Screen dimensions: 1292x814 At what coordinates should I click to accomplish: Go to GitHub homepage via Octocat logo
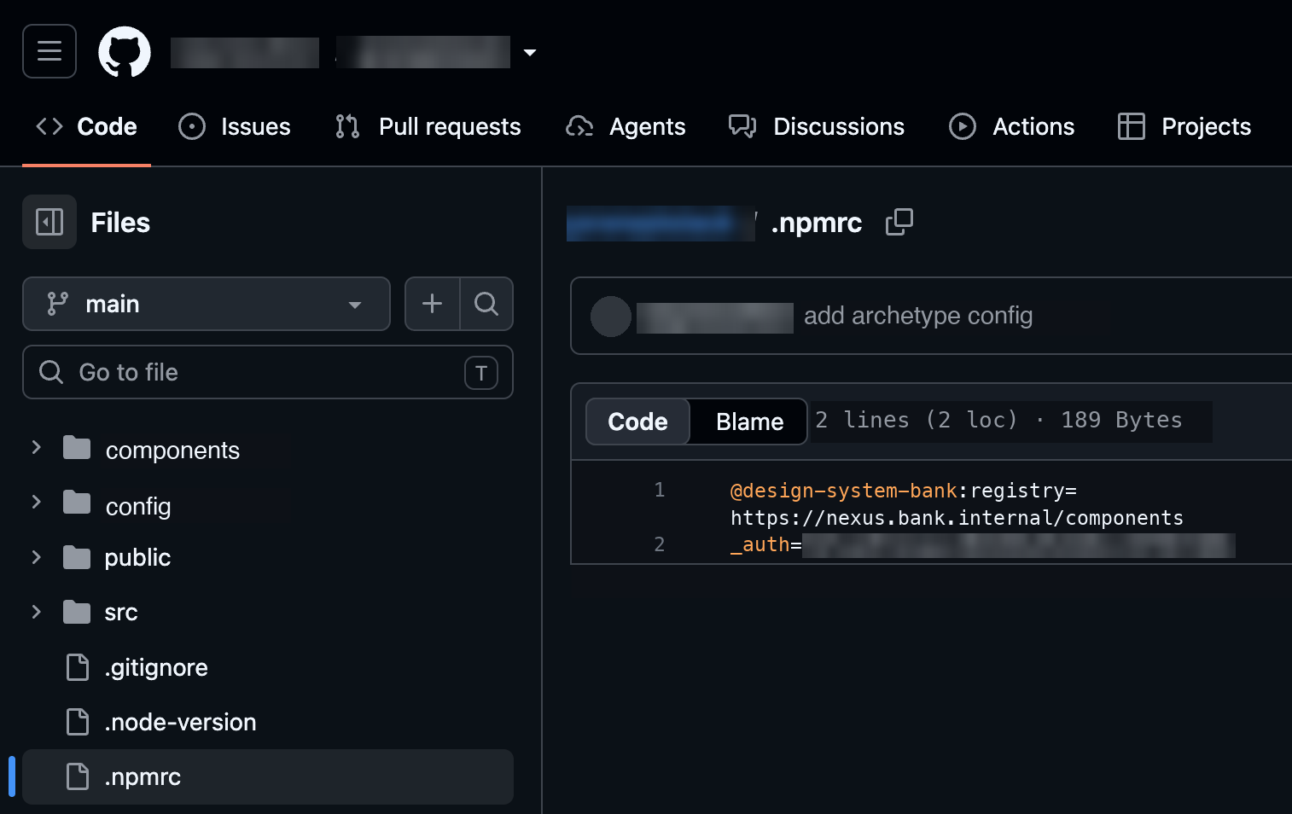point(125,52)
